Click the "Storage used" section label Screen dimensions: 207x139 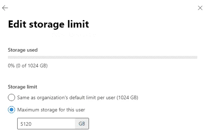[23, 50]
